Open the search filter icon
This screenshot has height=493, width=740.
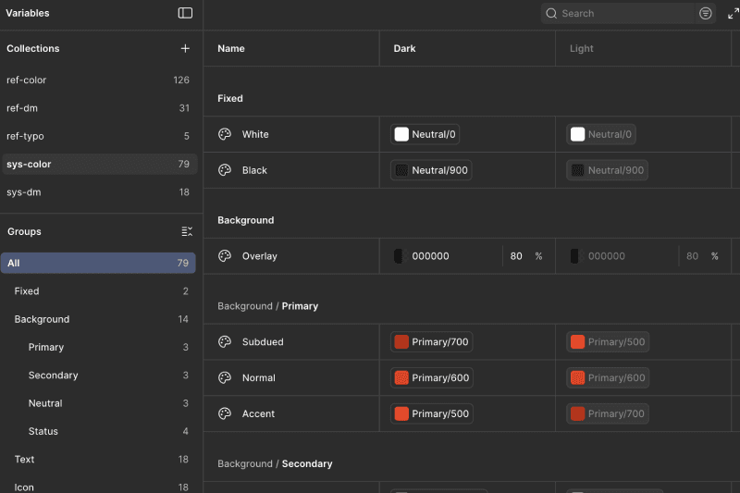(705, 13)
